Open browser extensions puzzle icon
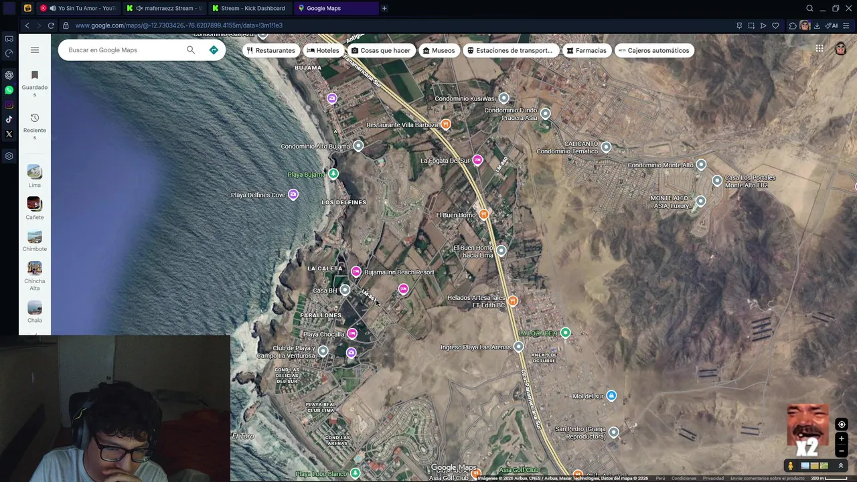 [793, 25]
